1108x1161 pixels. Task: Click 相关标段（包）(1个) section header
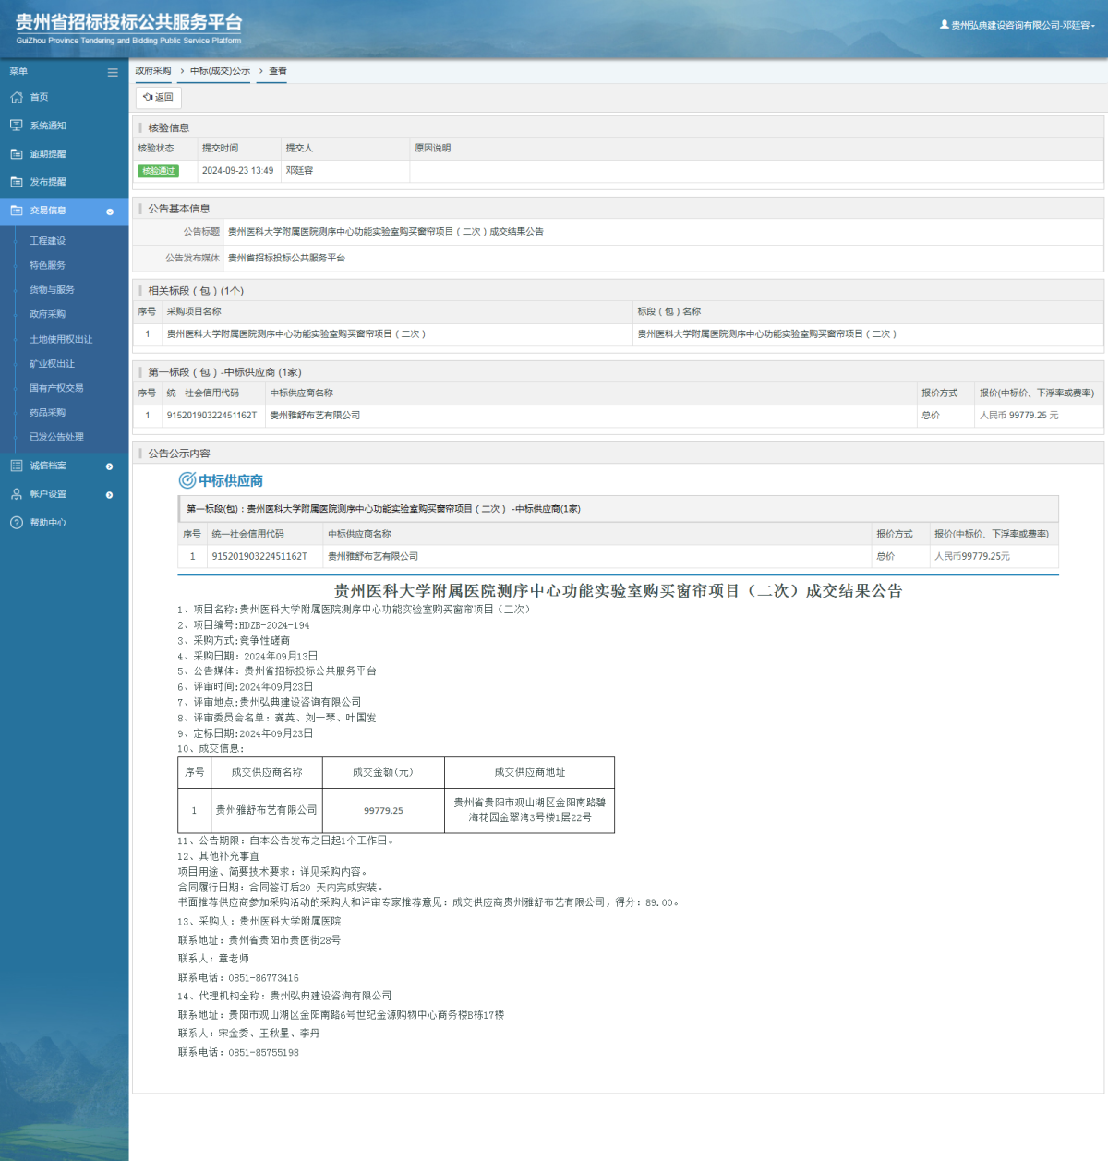coord(196,291)
